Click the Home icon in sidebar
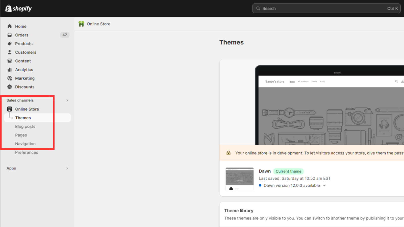 coord(9,26)
